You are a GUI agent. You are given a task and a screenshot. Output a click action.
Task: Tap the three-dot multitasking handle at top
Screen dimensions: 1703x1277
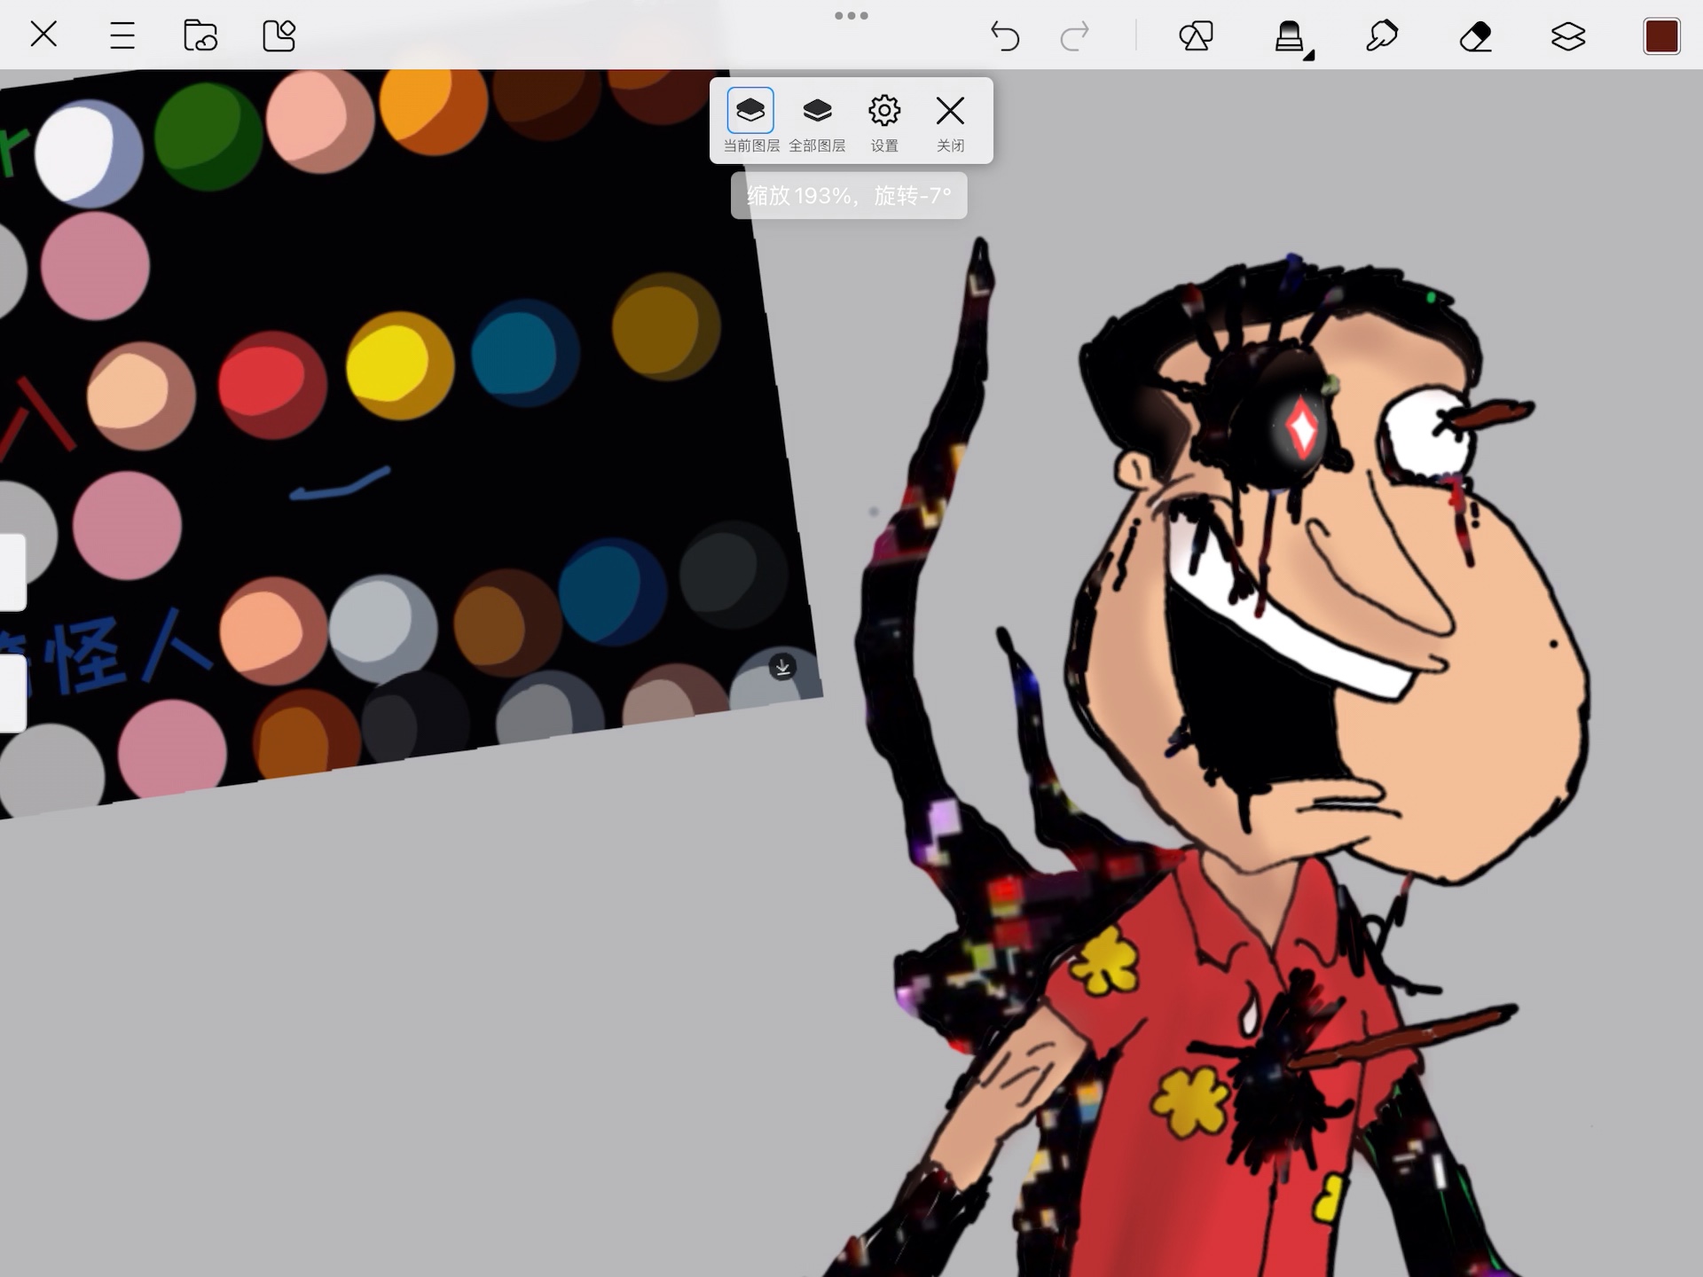(851, 16)
